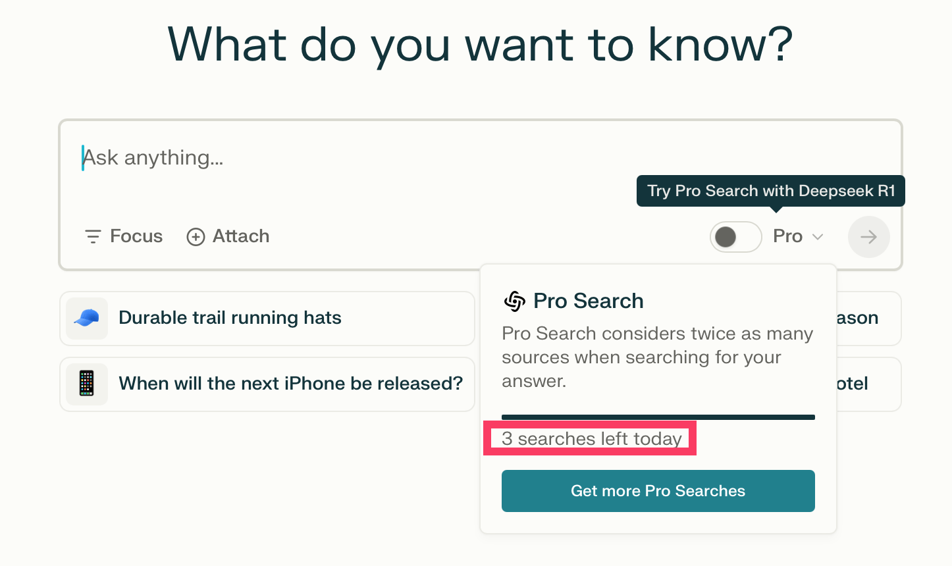The image size is (952, 566).
Task: Click the smartphone emoji icon
Action: coord(87,384)
